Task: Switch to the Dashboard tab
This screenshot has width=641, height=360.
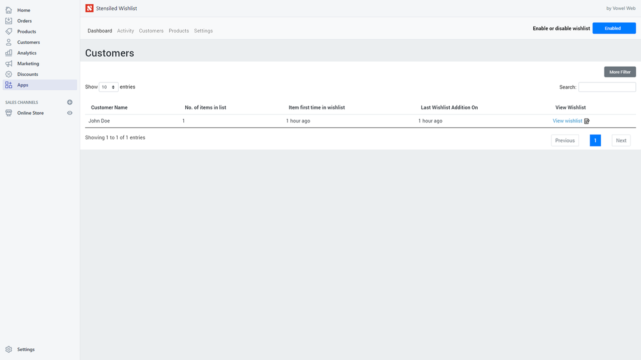Action: tap(100, 31)
